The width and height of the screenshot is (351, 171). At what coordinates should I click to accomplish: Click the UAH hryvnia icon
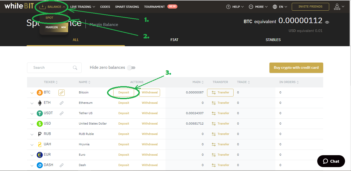click(x=40, y=145)
